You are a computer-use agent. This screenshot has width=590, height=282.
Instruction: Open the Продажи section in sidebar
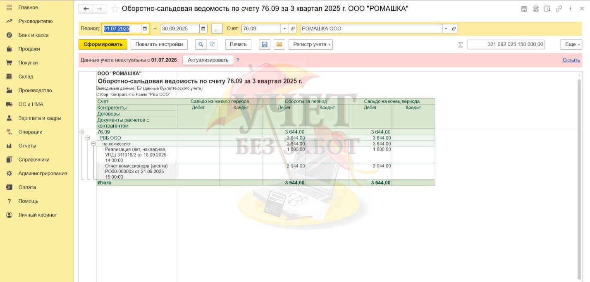[x=29, y=49]
